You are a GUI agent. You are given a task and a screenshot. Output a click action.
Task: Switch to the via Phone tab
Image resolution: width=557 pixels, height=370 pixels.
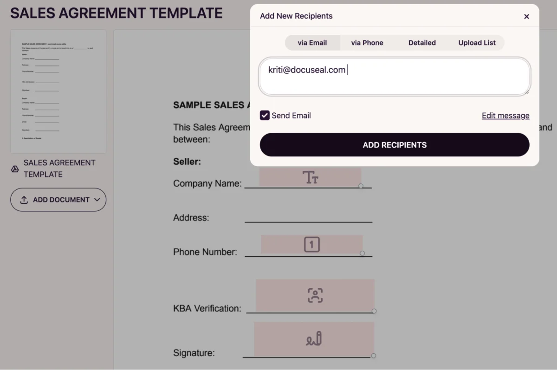coord(367,42)
